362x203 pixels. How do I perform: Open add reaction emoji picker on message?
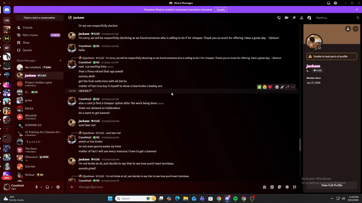click(x=277, y=87)
